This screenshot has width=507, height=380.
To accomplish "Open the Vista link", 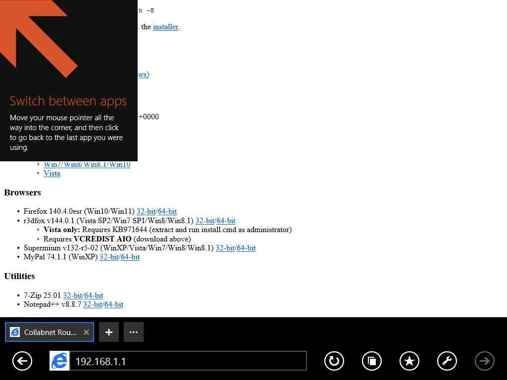I will 52,174.
